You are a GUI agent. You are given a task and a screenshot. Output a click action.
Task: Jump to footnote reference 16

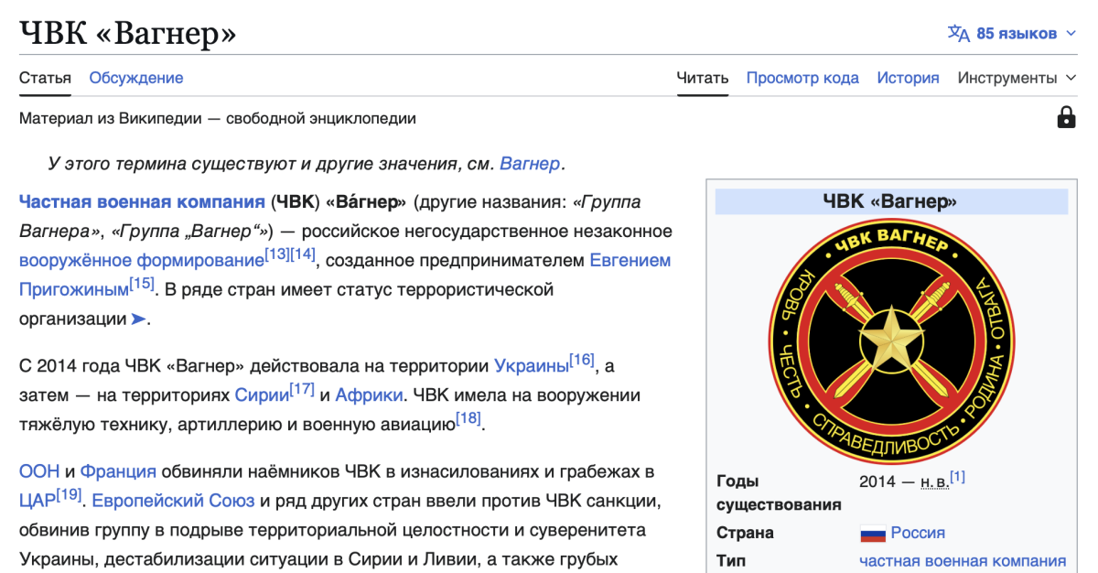pos(582,360)
